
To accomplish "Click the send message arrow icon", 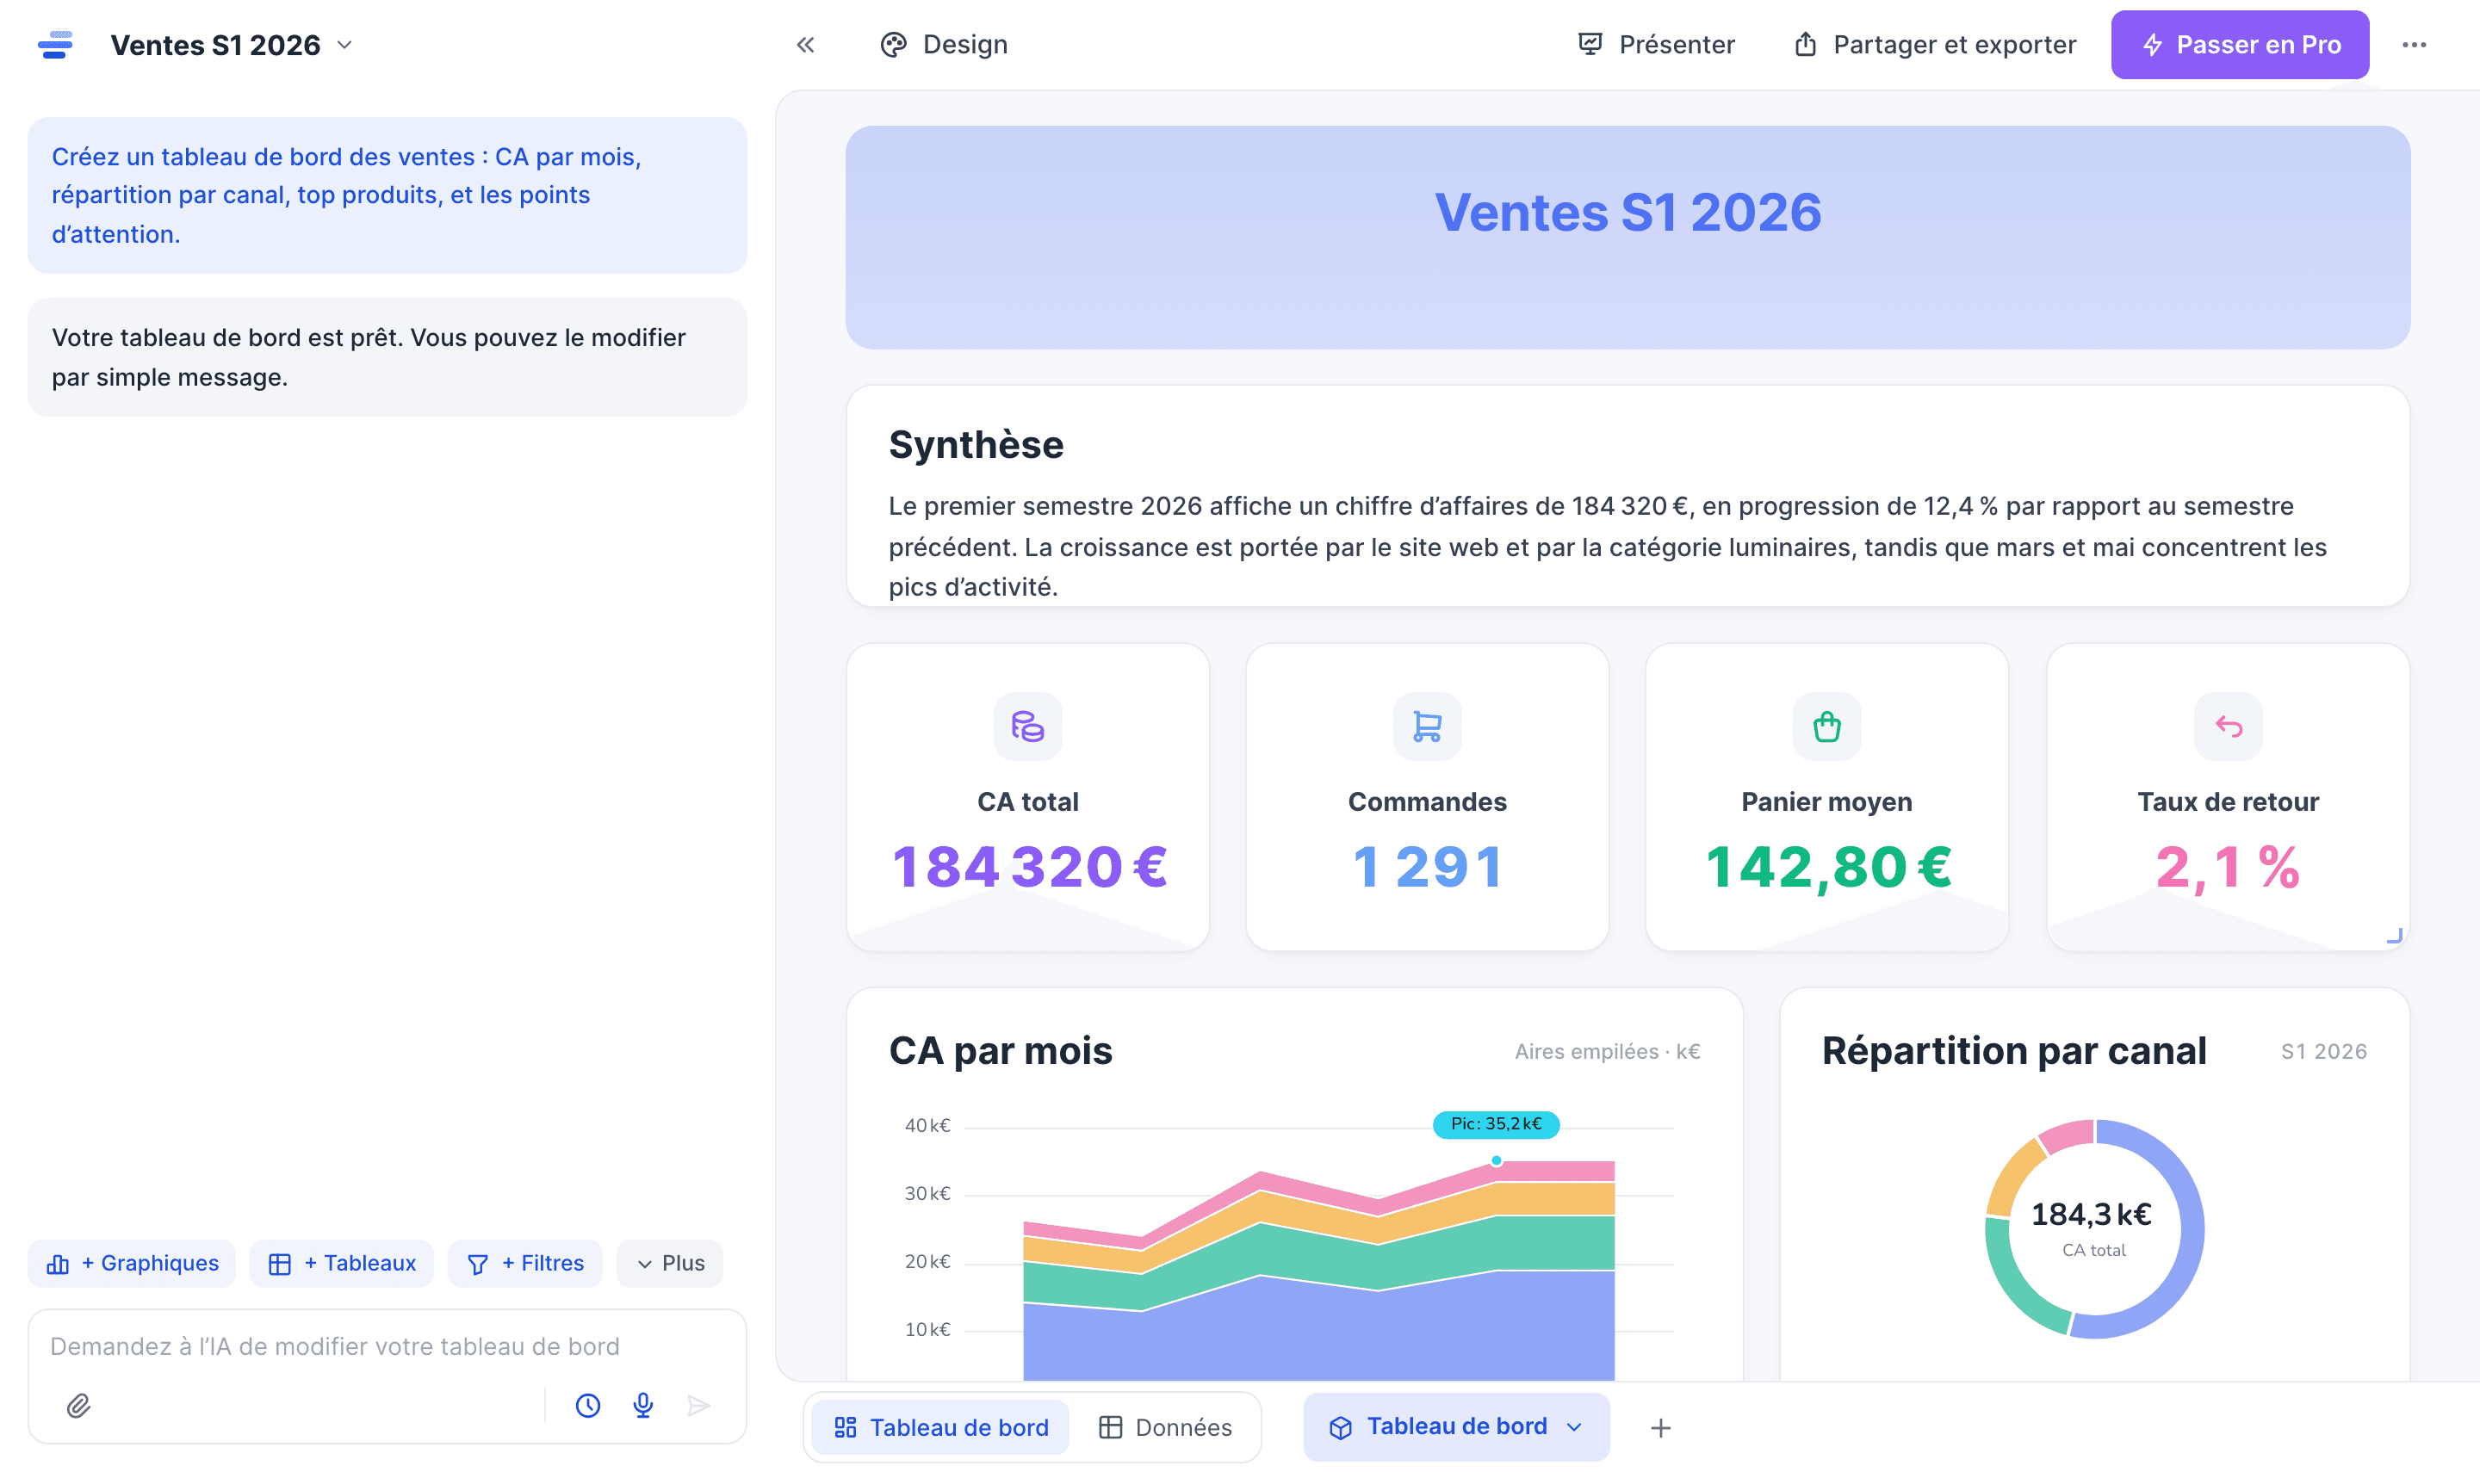I will coord(698,1406).
